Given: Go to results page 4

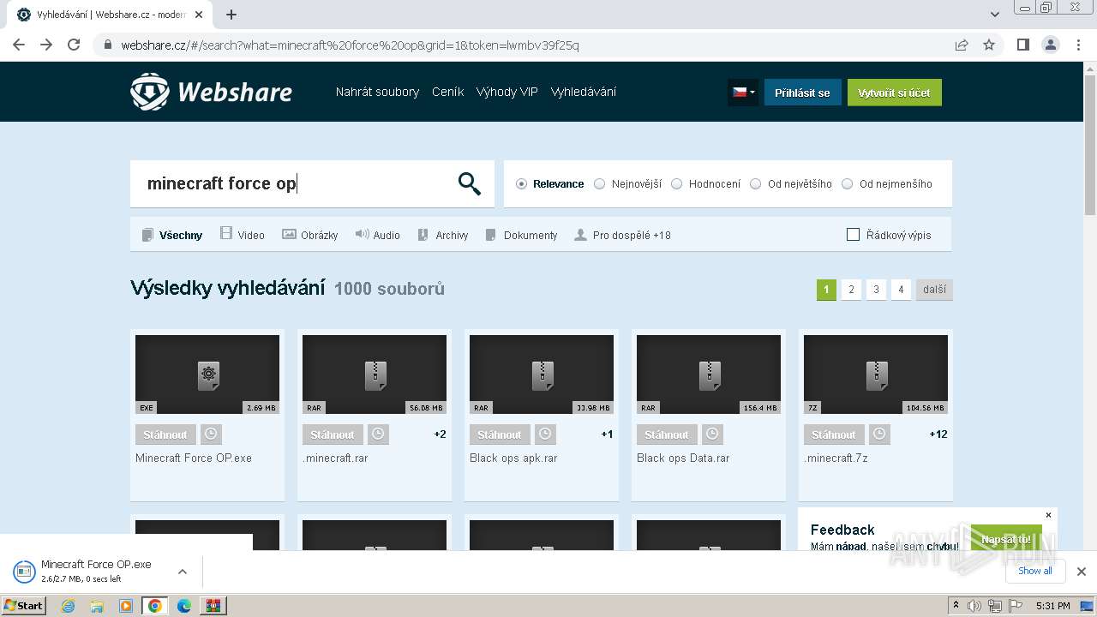Looking at the screenshot, I should (901, 290).
